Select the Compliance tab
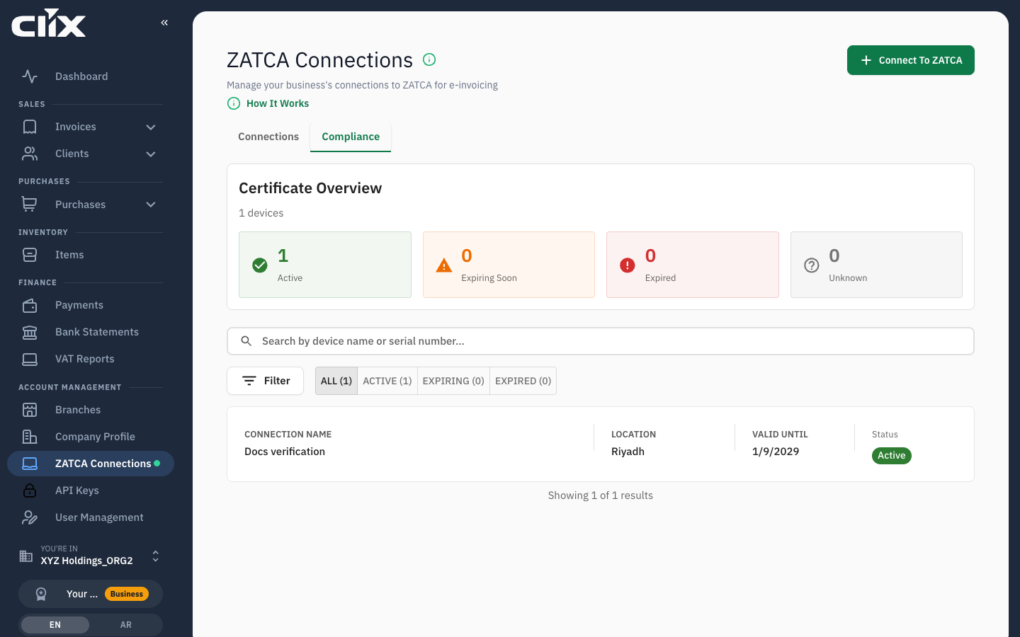This screenshot has width=1020, height=637. coord(351,137)
